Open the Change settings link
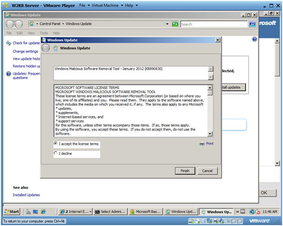This screenshot has height=226, width=283. click(25, 52)
